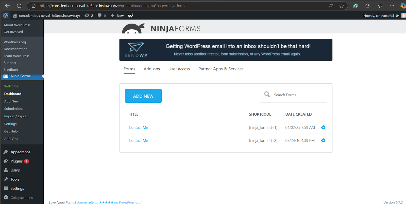Reload the page with refresh icon
This screenshot has height=204, width=406.
(19, 6)
